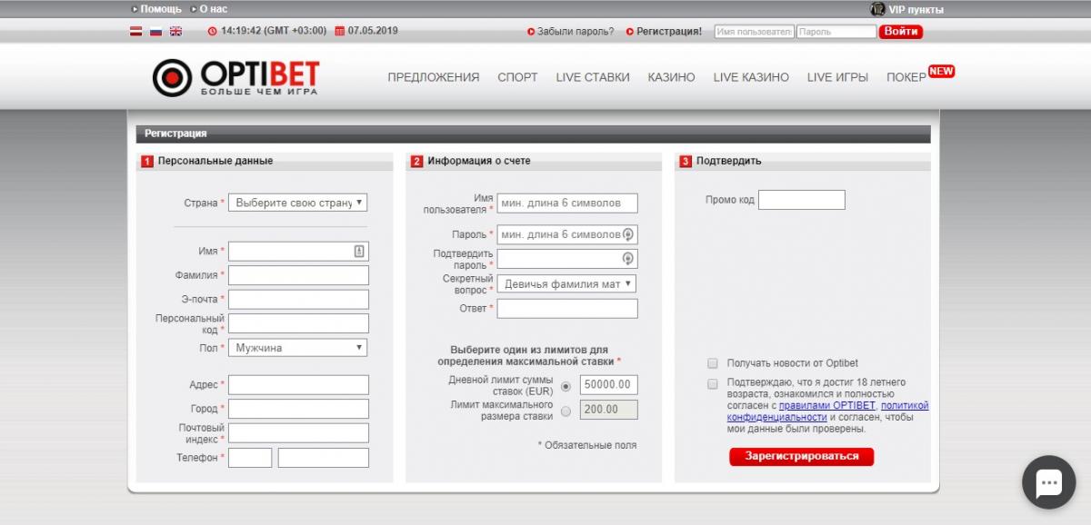The width and height of the screenshot is (1091, 525).
Task: Click the time text 14:19:42 (GMT +03:00)
Action: tap(274, 31)
